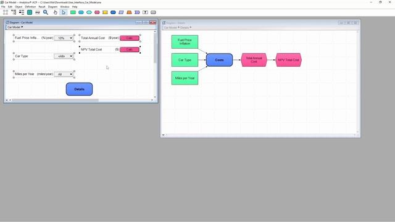Open the Help menu
395x222 pixels.
tap(75, 7)
